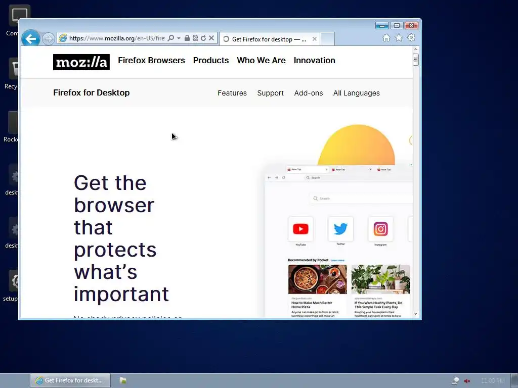Stop loading with the address bar X
The width and height of the screenshot is (518, 388).
click(211, 38)
